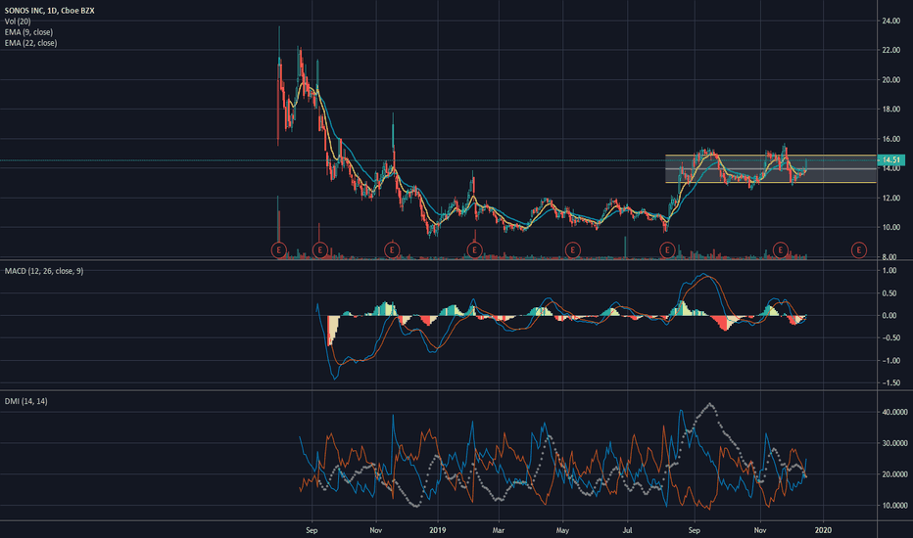
Task: Open the earnings marker just after Sep 2018
Action: [319, 250]
